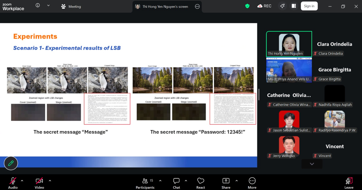Image resolution: width=362 pixels, height=190 pixels.
Task: Show more participants using down chevron
Action: pos(312,164)
